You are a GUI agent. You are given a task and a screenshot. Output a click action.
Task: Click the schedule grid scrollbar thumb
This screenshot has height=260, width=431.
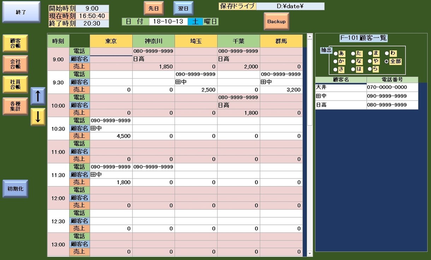[310, 82]
